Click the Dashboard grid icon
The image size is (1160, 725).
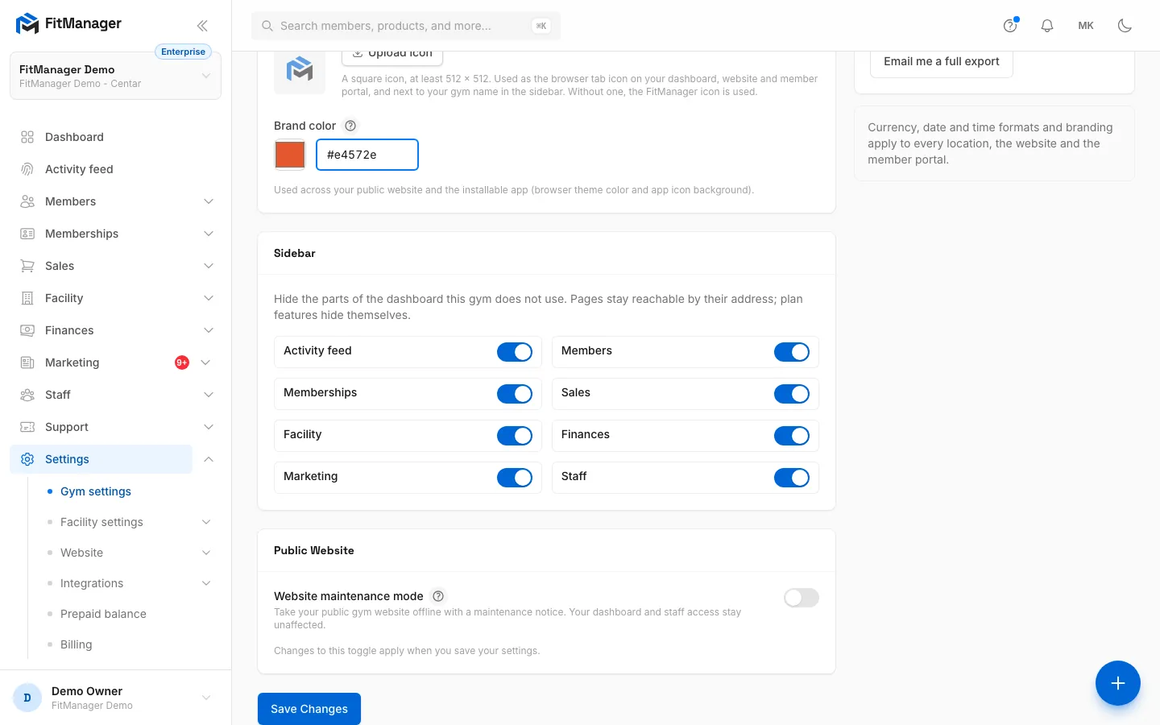27,137
